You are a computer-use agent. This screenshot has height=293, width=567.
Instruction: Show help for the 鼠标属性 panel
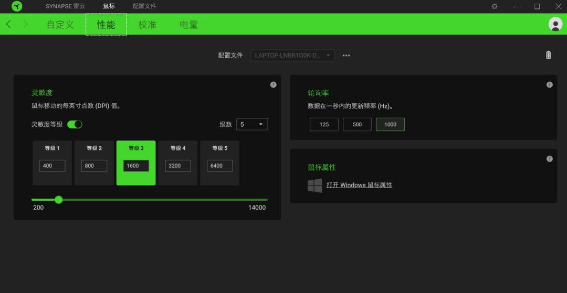coord(549,159)
